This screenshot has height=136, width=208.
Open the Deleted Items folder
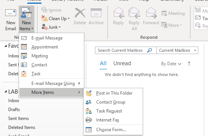[x=22, y=127]
